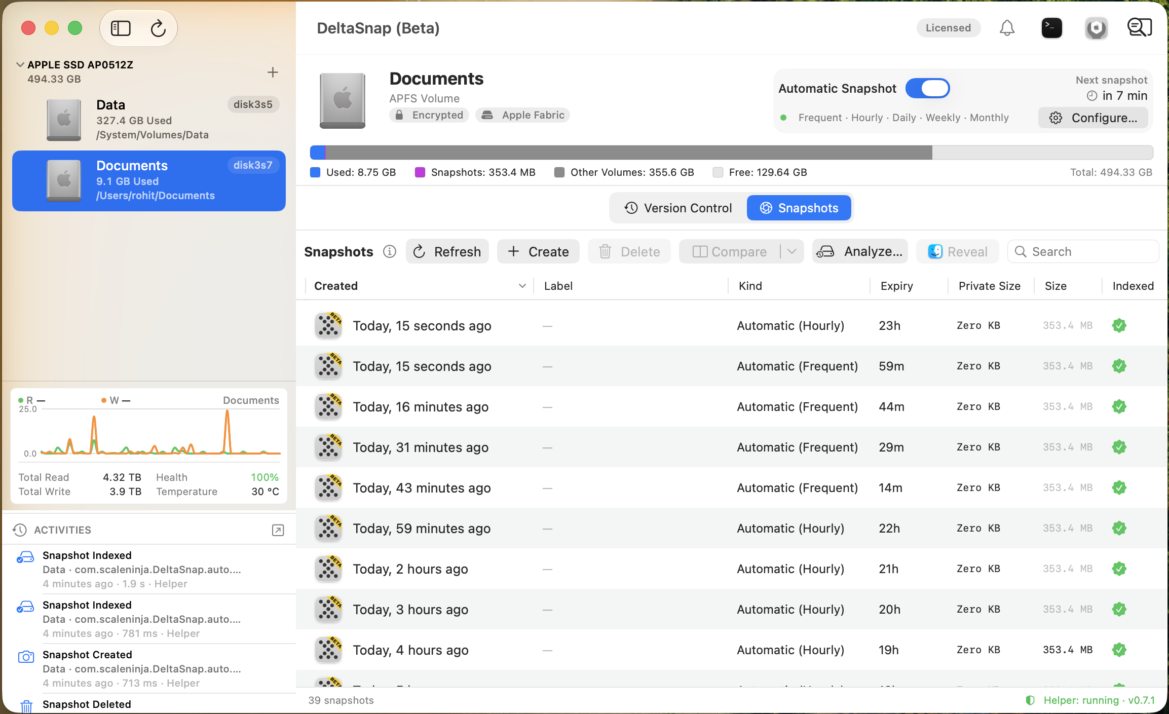
Task: Click the blue Used legend swatch
Action: pyautogui.click(x=315, y=172)
